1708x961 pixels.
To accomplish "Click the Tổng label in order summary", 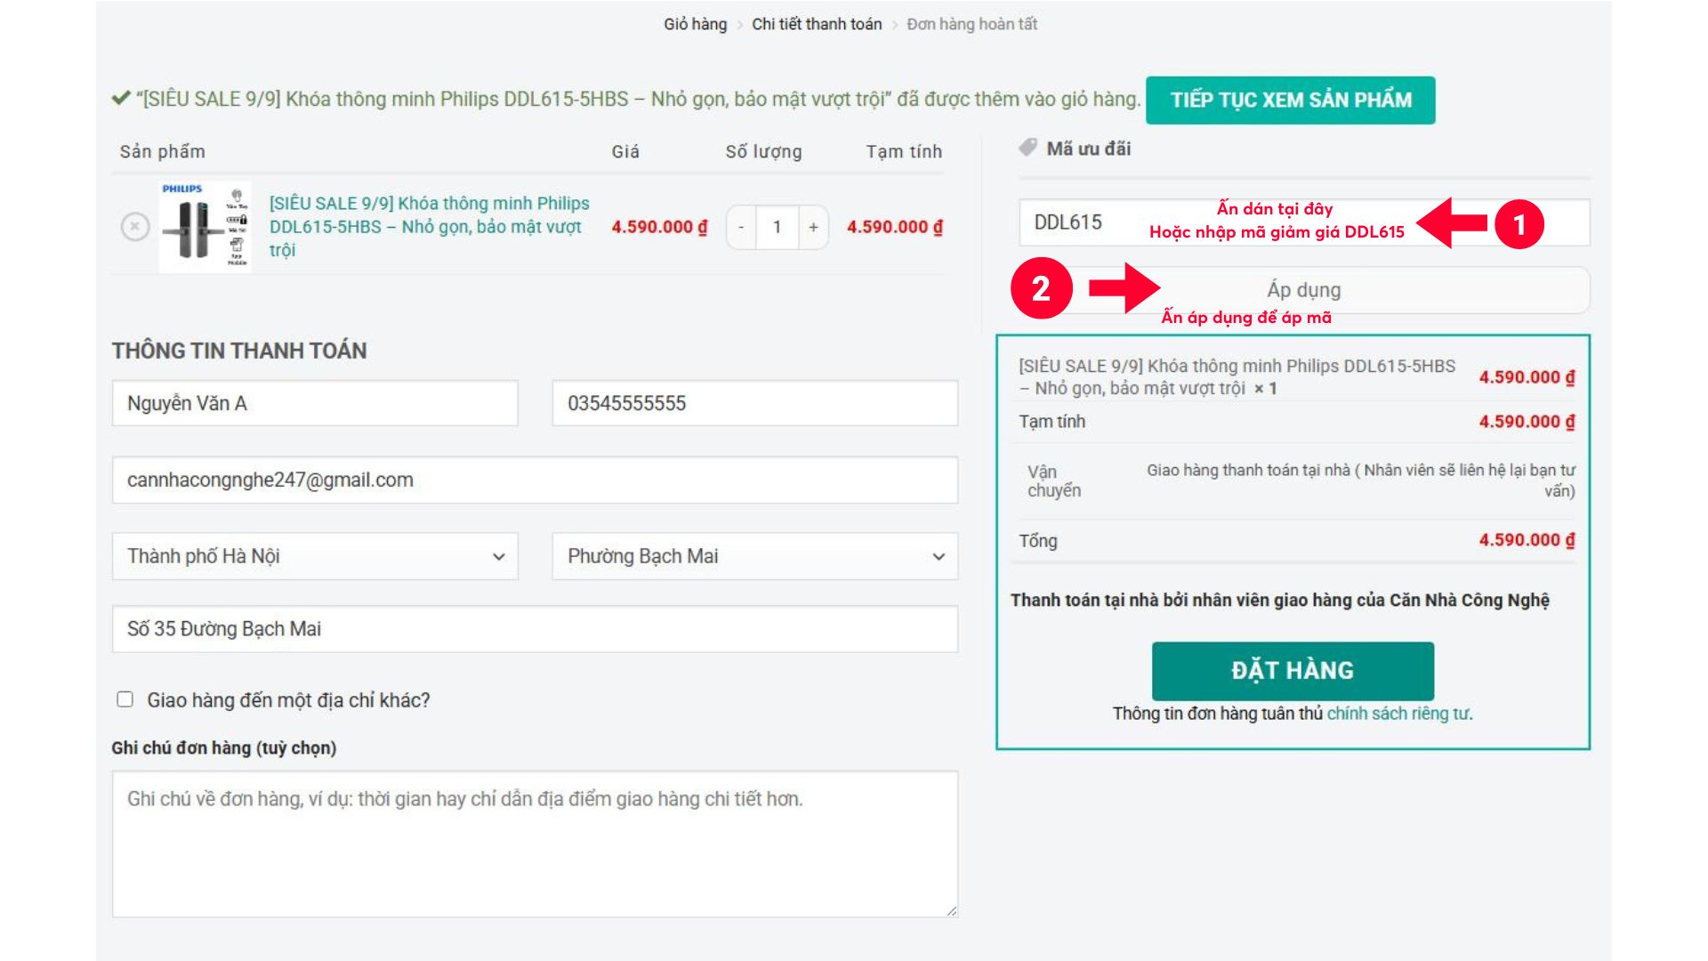I will click(1038, 541).
